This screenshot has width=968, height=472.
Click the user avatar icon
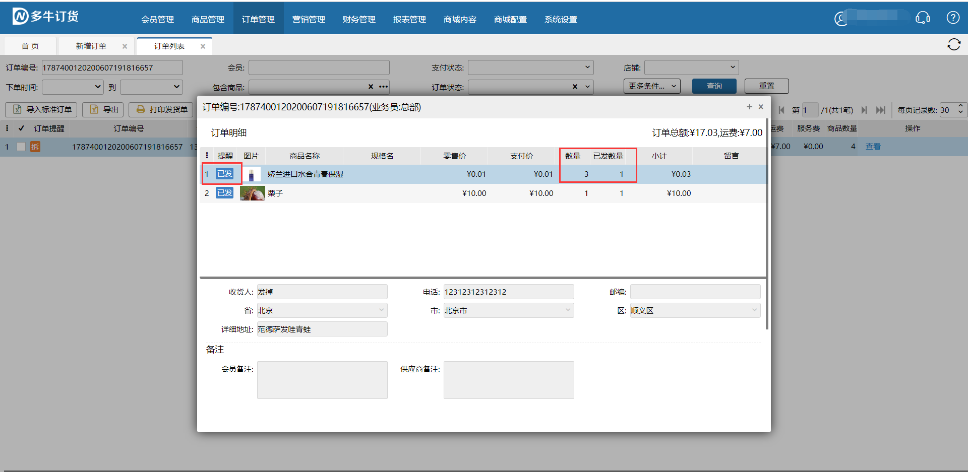[841, 19]
